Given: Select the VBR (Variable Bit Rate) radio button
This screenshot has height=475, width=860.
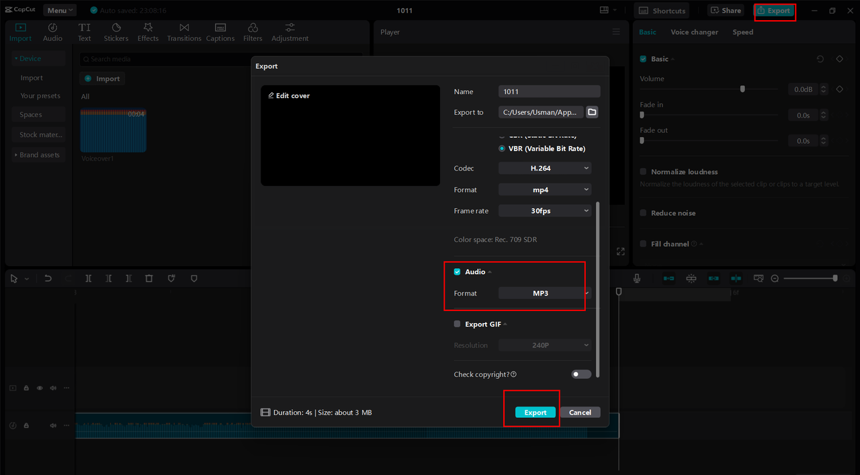Looking at the screenshot, I should click(502, 148).
